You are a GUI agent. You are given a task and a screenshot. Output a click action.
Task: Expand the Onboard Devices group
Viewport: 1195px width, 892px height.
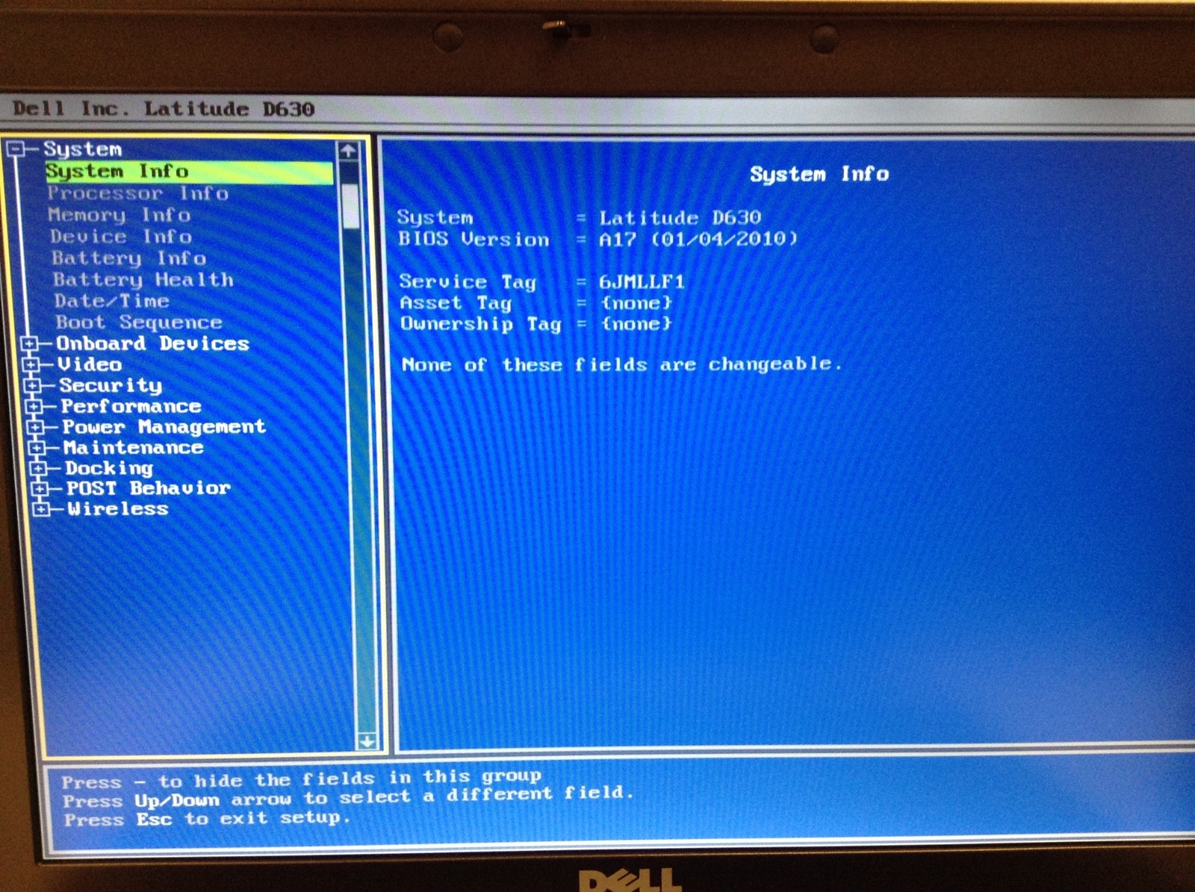[x=30, y=343]
